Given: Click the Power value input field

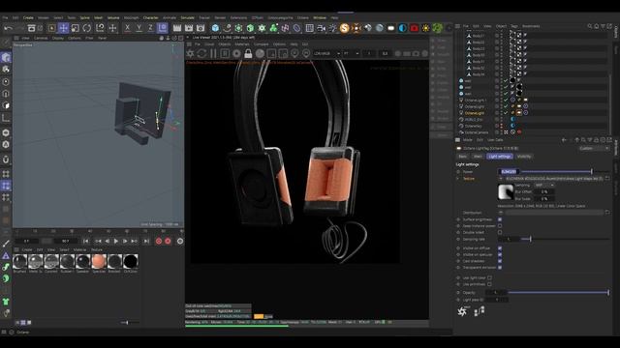Looking at the screenshot, I should tap(508, 172).
